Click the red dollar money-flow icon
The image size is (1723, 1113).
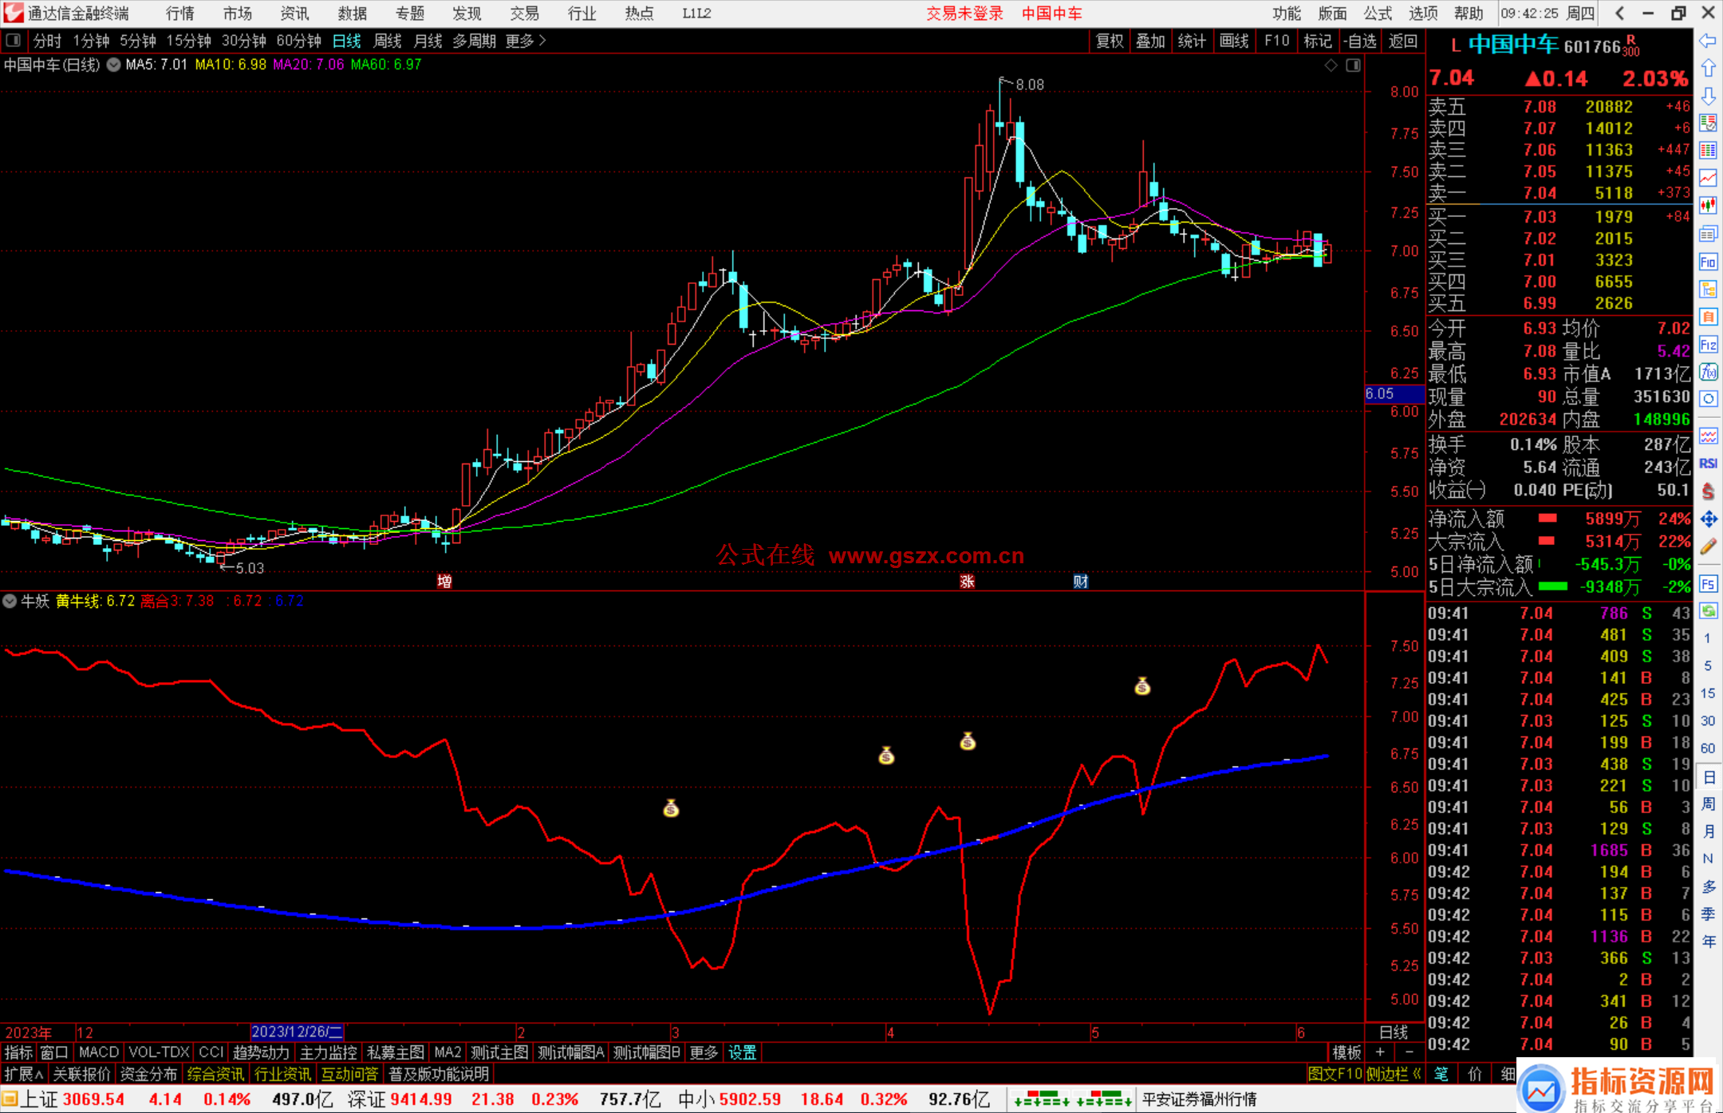point(1708,491)
